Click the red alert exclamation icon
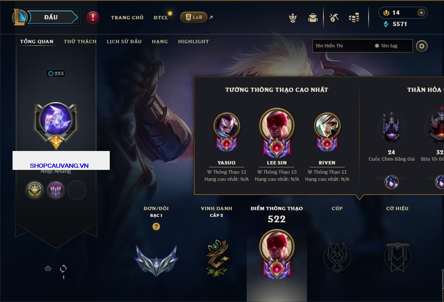Screen dimensions: 444x302 click(93, 18)
